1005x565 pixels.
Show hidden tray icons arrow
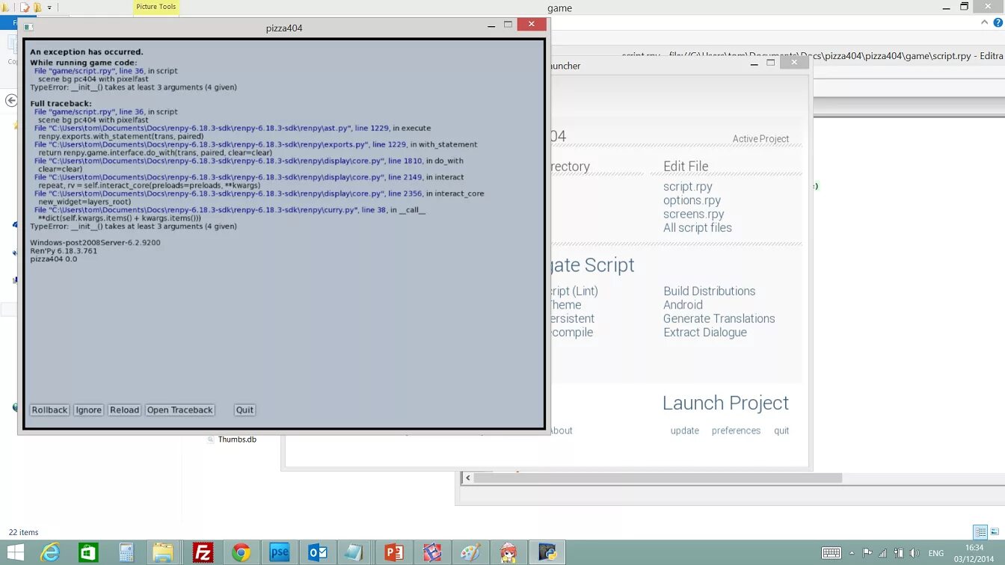coord(852,553)
